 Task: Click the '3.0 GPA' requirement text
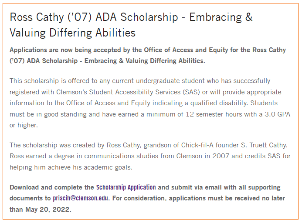click(277, 114)
